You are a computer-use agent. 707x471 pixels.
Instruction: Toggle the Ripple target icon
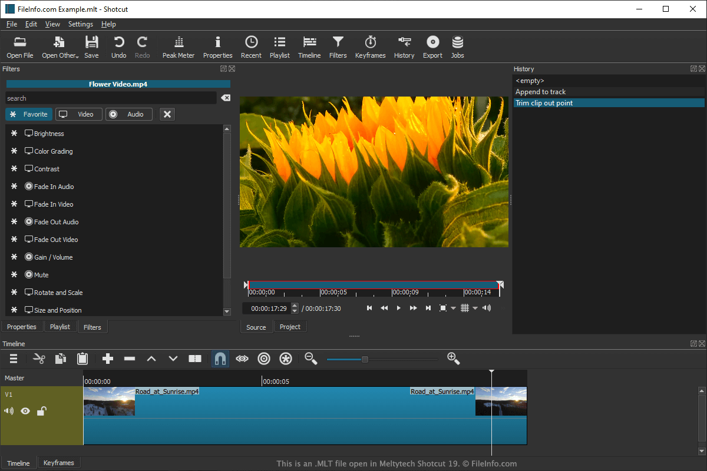pos(264,359)
